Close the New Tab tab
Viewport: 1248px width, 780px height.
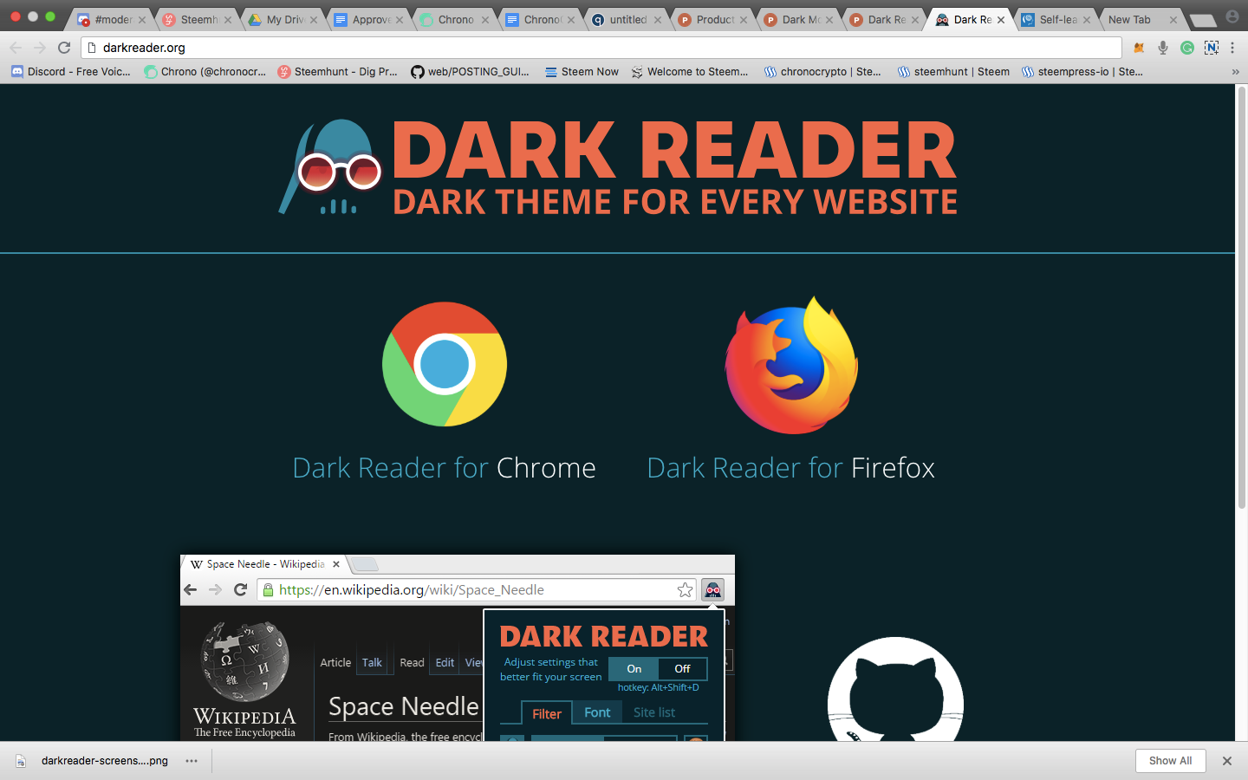tap(1173, 20)
